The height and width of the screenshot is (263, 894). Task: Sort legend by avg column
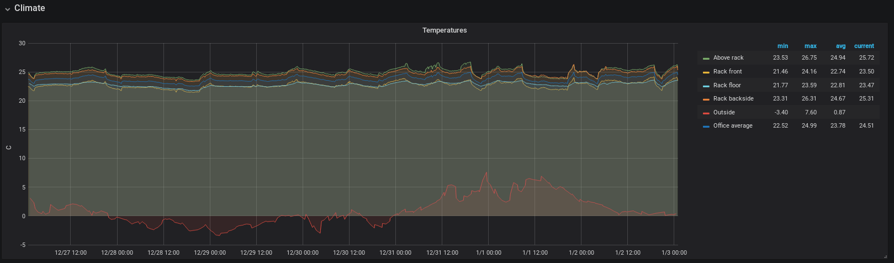[x=840, y=46]
